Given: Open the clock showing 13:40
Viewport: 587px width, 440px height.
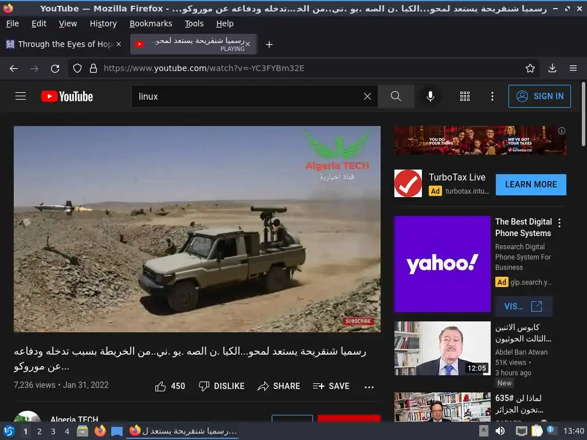Looking at the screenshot, I should click(573, 431).
